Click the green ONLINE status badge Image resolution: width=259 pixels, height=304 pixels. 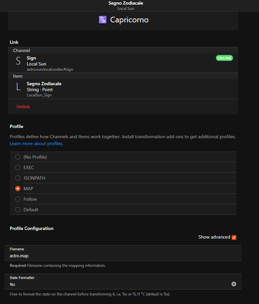click(224, 58)
